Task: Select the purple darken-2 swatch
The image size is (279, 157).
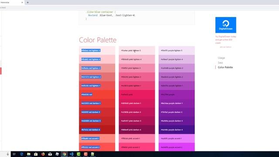Action: (177, 112)
